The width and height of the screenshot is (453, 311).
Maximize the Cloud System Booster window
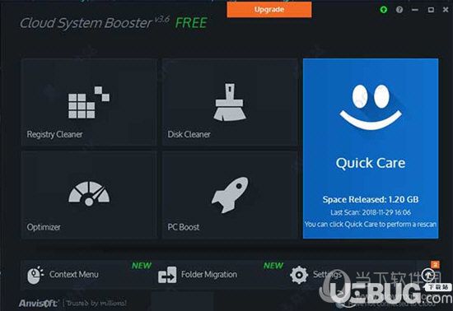[x=431, y=10]
